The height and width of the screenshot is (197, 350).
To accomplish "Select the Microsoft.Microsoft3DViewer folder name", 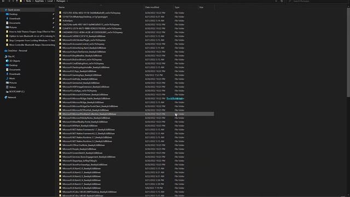I will tap(85, 95).
